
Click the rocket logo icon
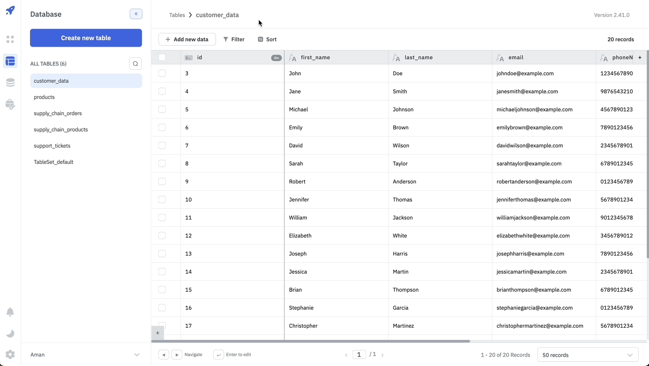10,10
